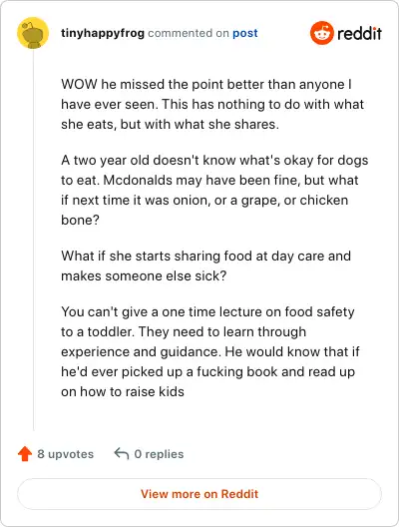Click the tinyhappyfrog avatar icon
This screenshot has width=399, height=527.
point(33,33)
